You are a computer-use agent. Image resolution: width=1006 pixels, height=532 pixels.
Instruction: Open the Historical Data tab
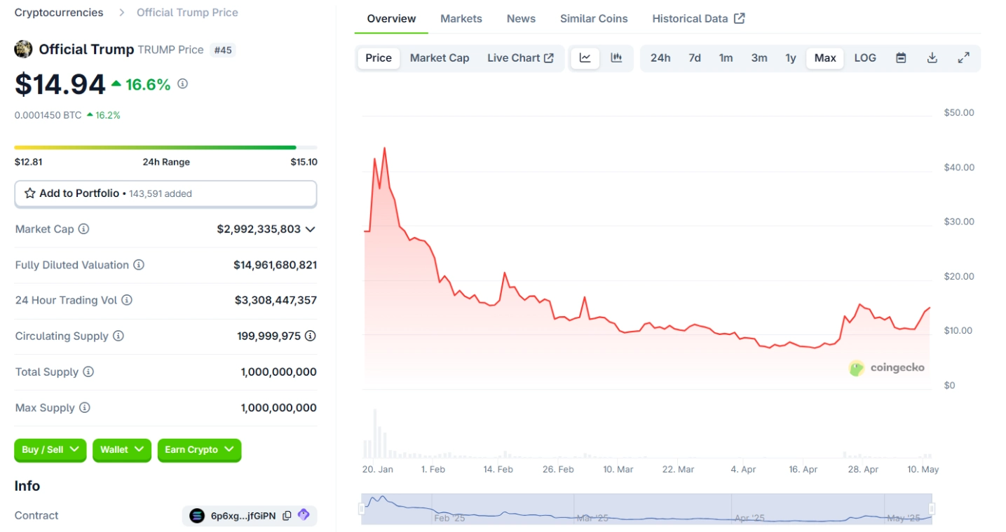pos(698,18)
